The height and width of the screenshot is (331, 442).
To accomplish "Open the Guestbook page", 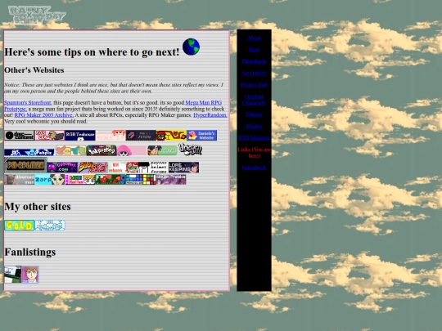I will pyautogui.click(x=254, y=168).
